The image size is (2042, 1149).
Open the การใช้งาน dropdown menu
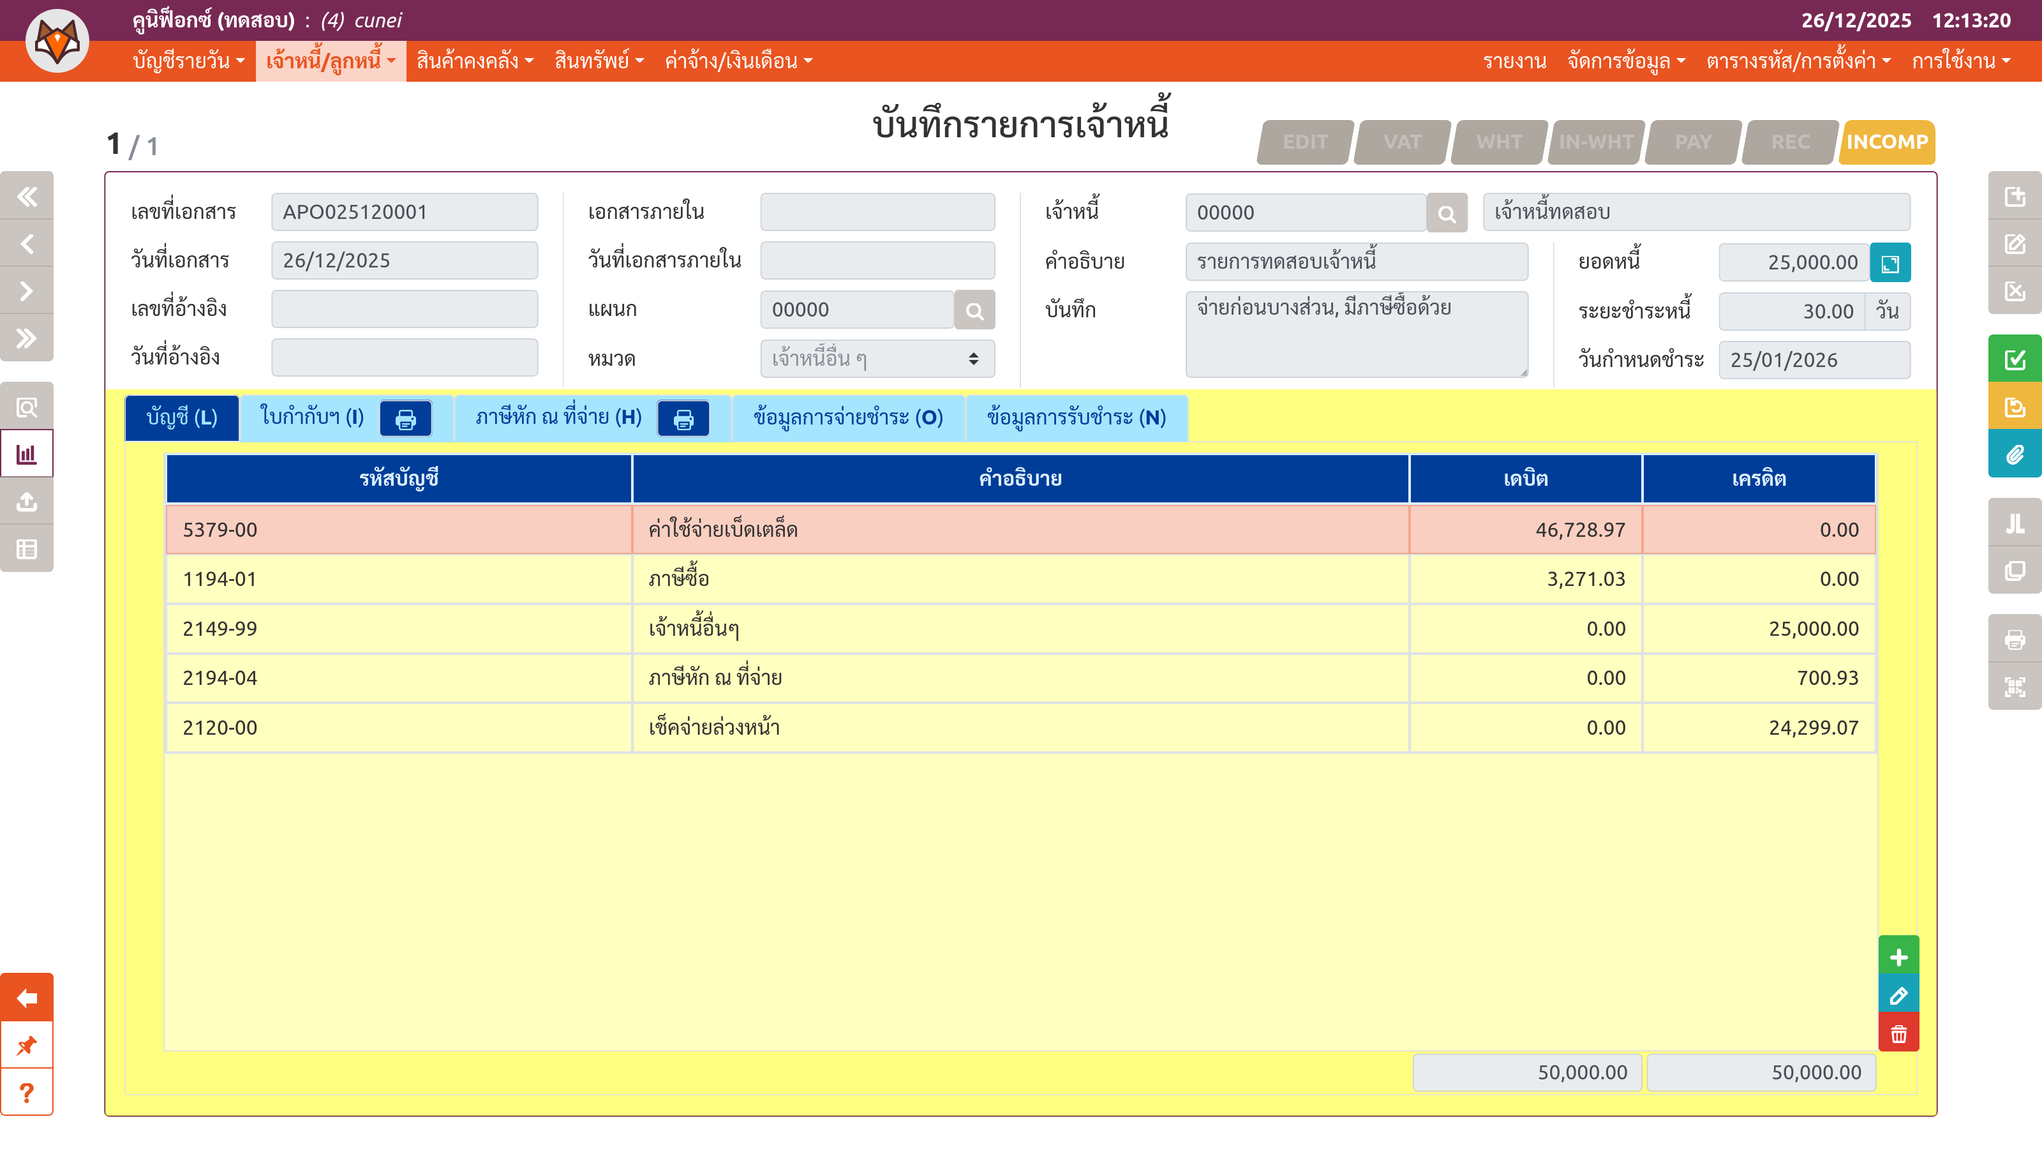(x=1960, y=61)
